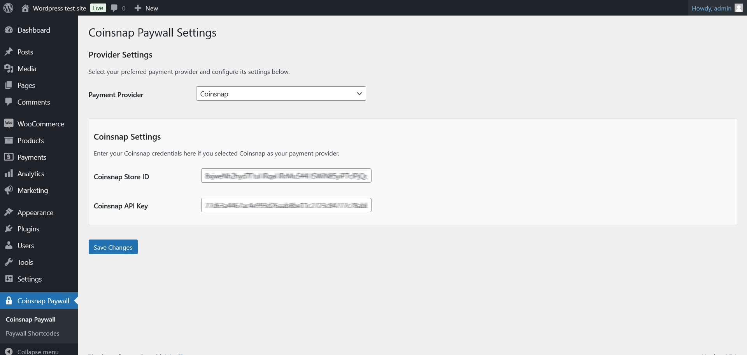
Task: Open Payments via its sidebar icon
Action: [x=9, y=157]
